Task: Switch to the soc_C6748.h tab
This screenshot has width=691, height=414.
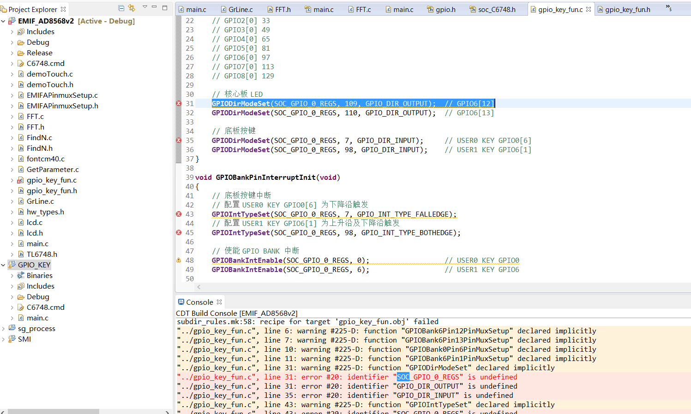Action: coord(496,9)
